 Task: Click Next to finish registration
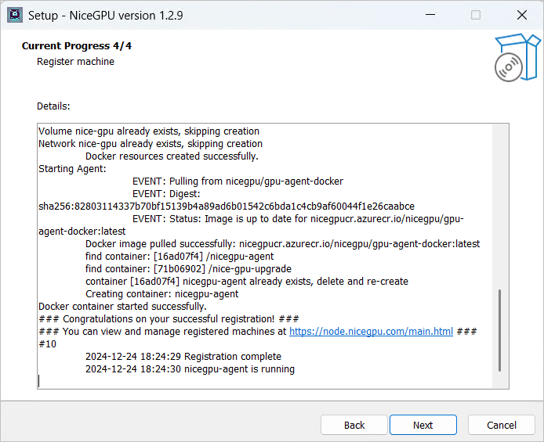423,425
